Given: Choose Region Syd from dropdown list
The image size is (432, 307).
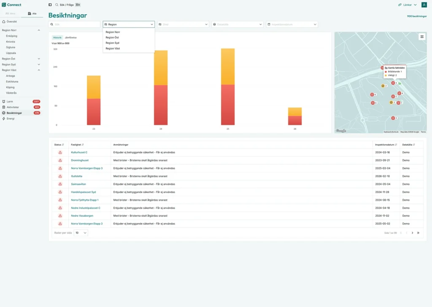Looking at the screenshot, I should [x=112, y=43].
